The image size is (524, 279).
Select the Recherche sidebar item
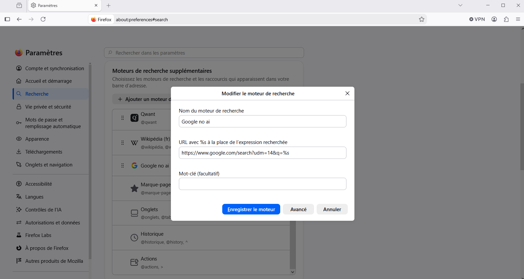(x=51, y=94)
